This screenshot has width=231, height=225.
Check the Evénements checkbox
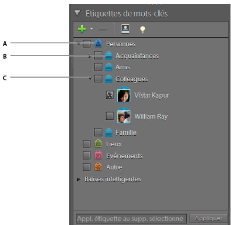coord(87,156)
